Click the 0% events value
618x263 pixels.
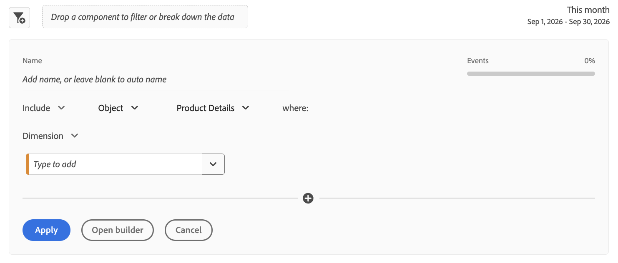coord(590,61)
